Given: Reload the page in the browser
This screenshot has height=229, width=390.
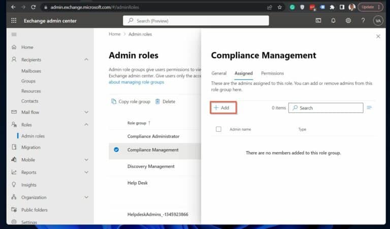Looking at the screenshot, I should point(34,7).
